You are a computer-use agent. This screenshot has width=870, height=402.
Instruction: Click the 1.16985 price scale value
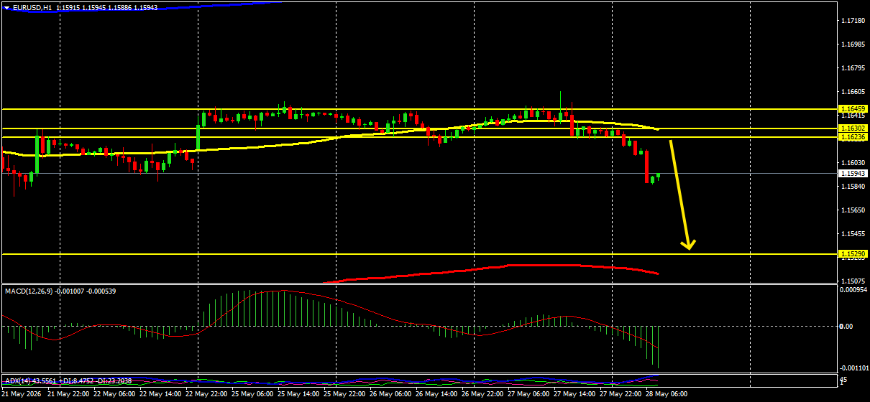(x=853, y=45)
